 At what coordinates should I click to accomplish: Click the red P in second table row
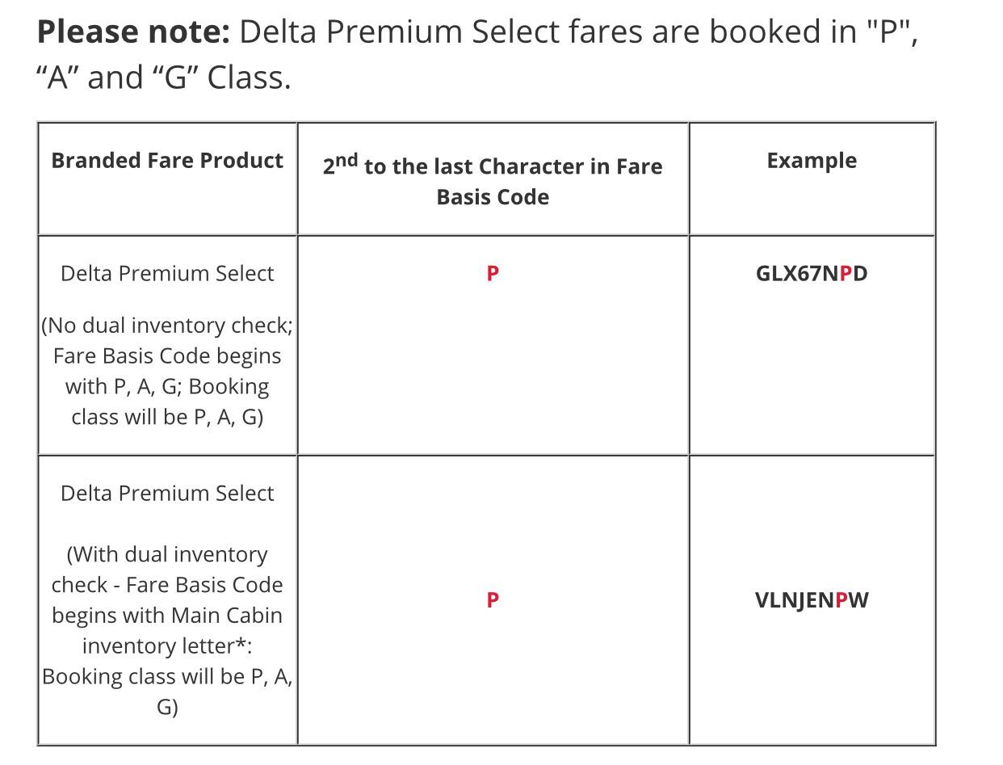click(493, 599)
